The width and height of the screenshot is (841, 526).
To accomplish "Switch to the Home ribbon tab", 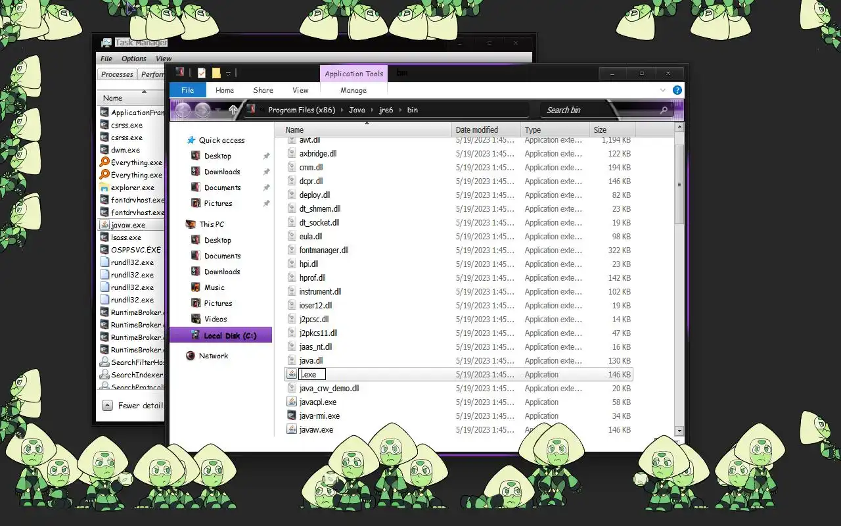I will [225, 90].
